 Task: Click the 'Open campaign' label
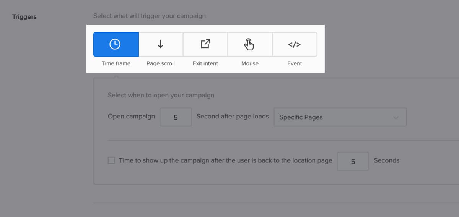pyautogui.click(x=131, y=116)
